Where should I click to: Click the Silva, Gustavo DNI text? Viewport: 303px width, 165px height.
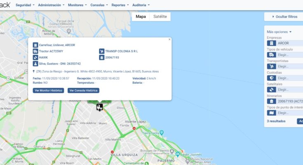60,64
